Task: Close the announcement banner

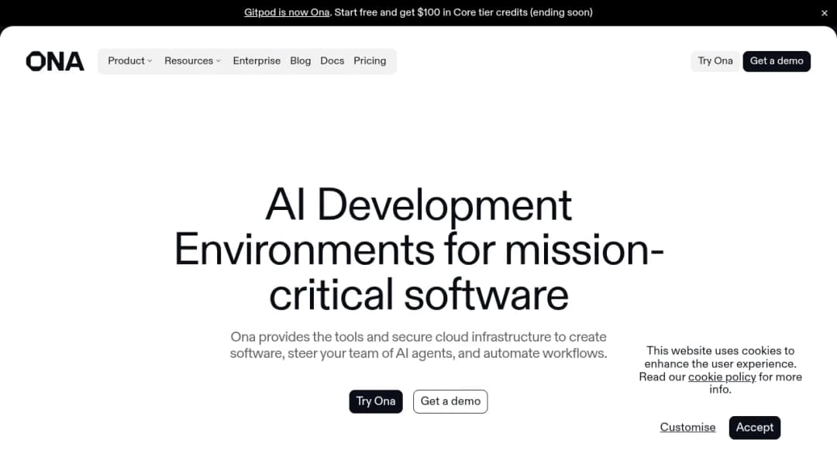Action: (824, 13)
